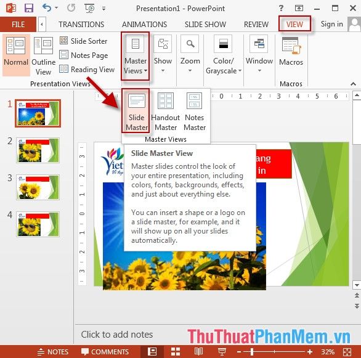This screenshot has width=361, height=358.
Task: Open the undo history dropdown arrow
Action: 57,8
